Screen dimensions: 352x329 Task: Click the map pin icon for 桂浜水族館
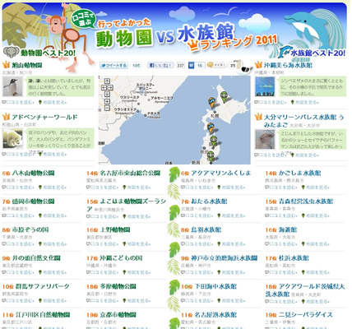pos(303,272)
